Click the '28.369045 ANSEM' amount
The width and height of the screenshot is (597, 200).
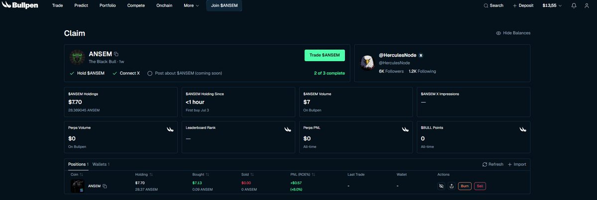coord(84,109)
